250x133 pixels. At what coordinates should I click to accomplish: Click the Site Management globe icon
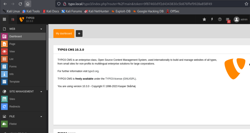(x=4, y=91)
